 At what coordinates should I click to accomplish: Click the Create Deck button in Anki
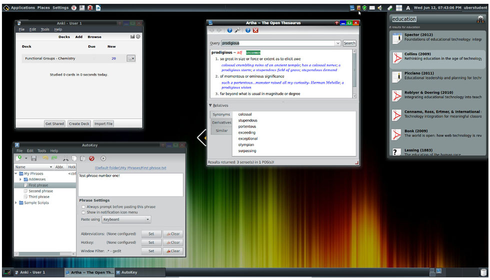[x=79, y=124]
